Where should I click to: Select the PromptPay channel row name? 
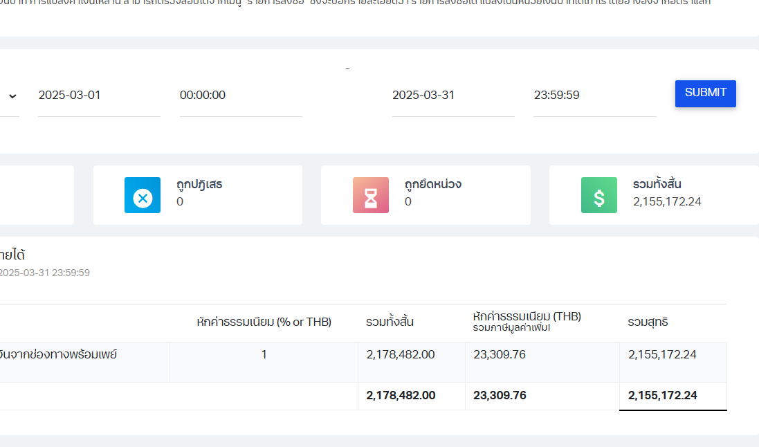59,355
